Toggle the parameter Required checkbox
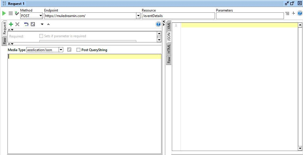 coord(41,36)
